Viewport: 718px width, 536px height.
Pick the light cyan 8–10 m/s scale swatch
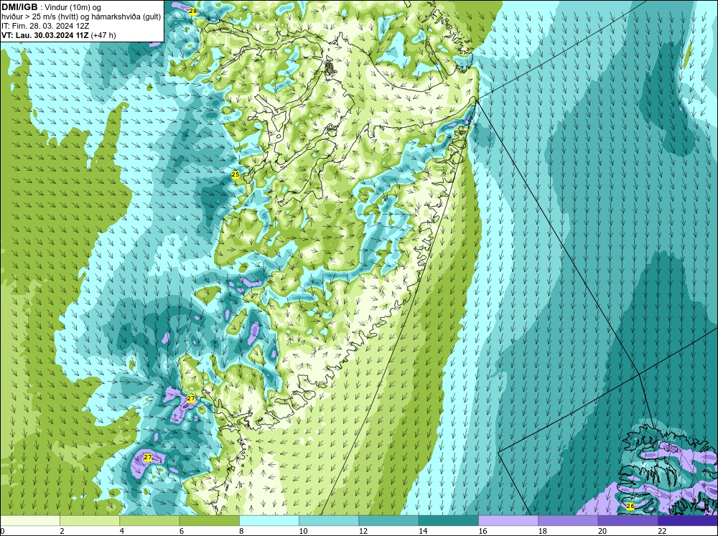[269, 520]
